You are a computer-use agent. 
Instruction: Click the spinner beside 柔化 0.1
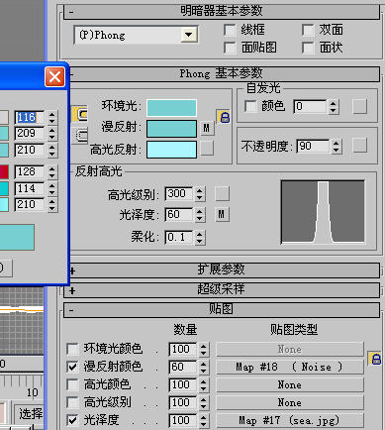tap(200, 237)
